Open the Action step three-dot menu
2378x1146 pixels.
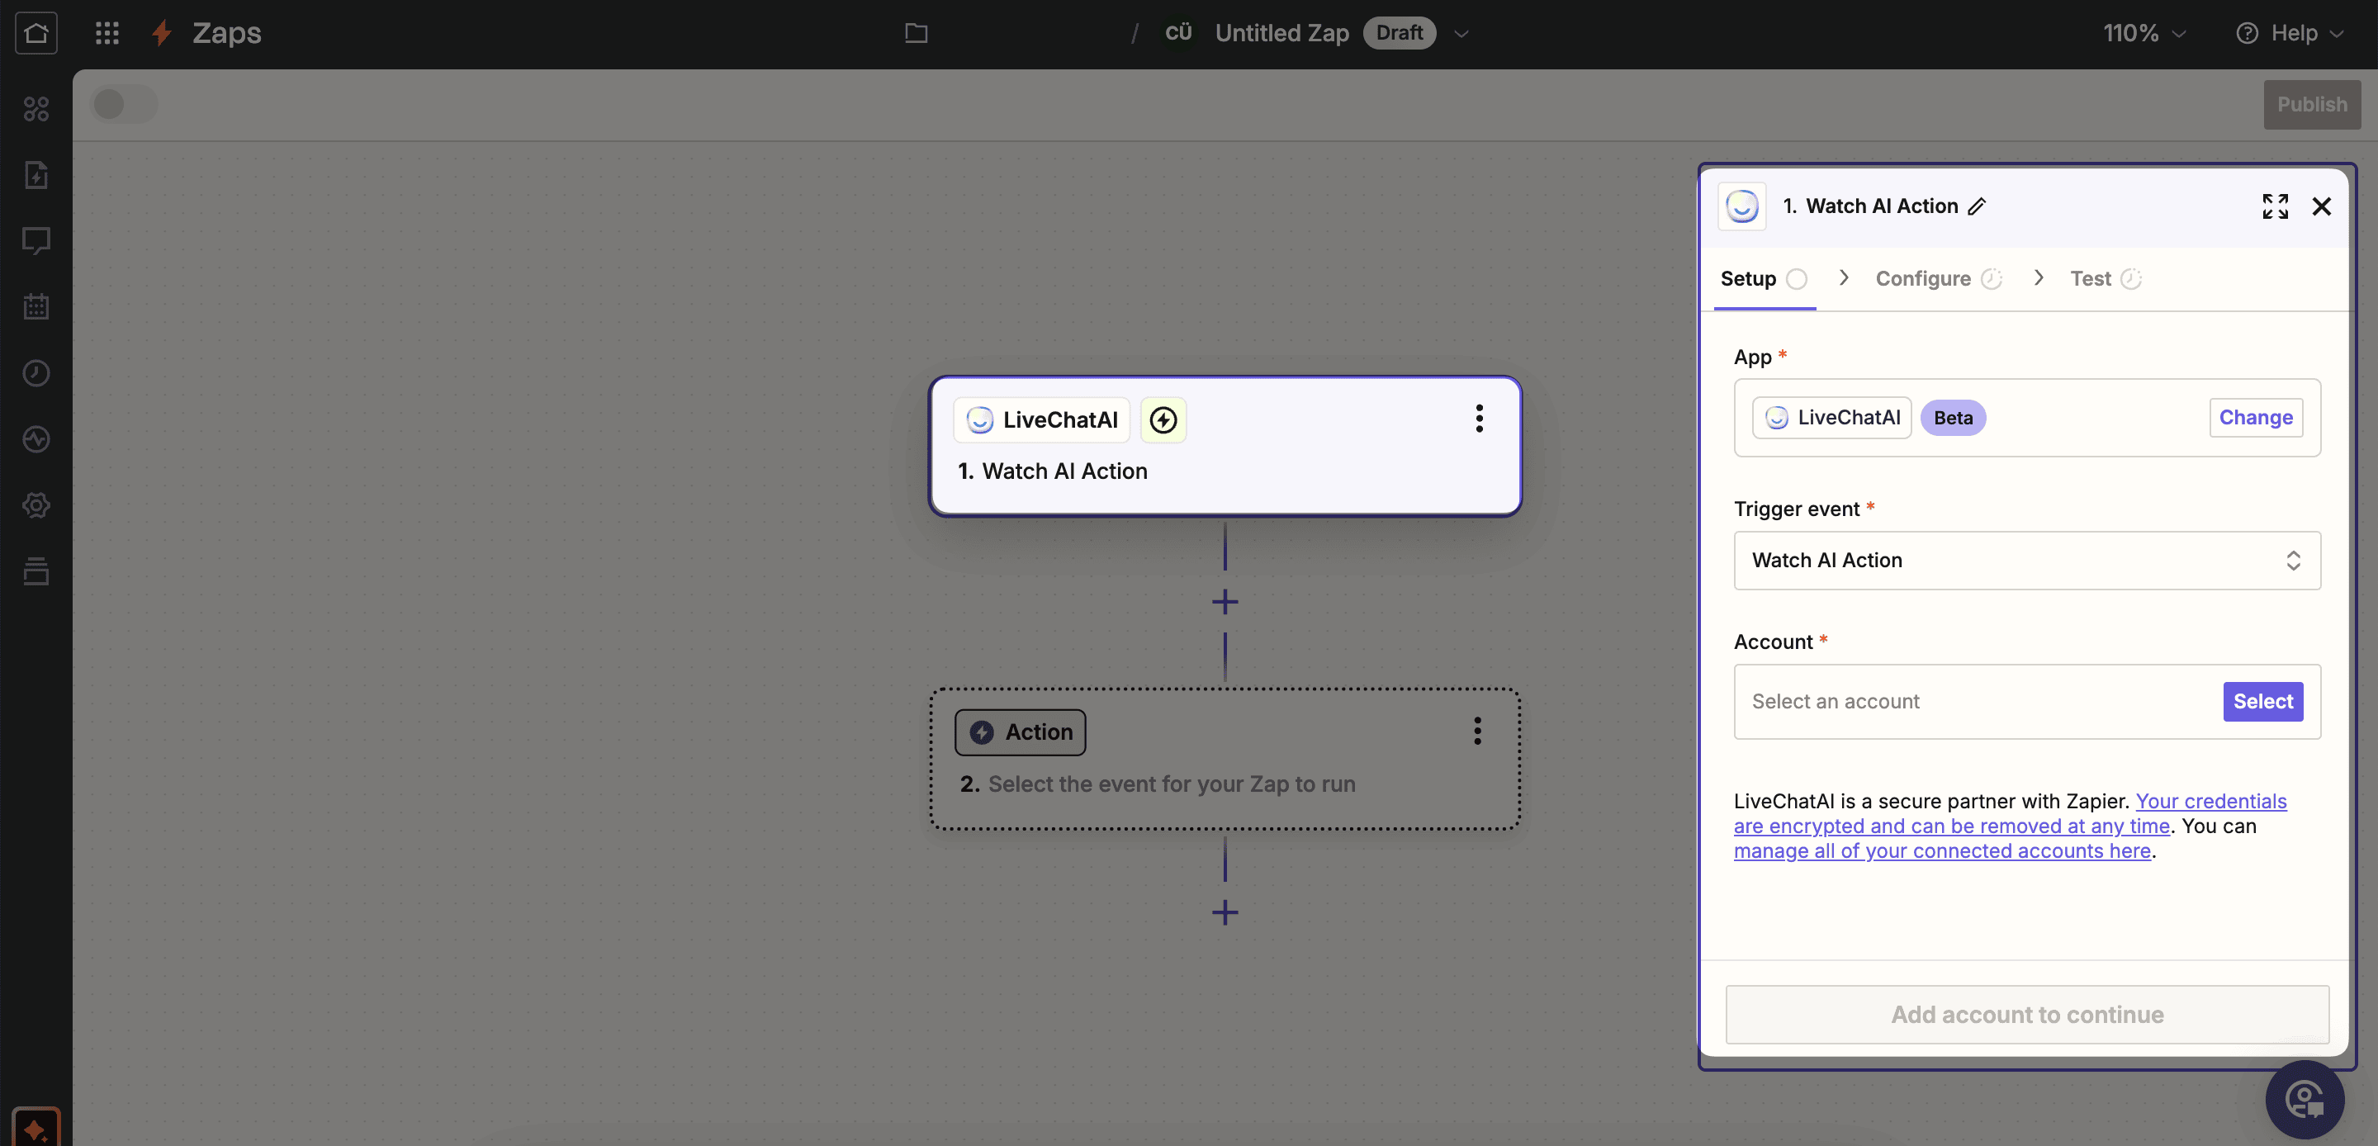click(1477, 731)
